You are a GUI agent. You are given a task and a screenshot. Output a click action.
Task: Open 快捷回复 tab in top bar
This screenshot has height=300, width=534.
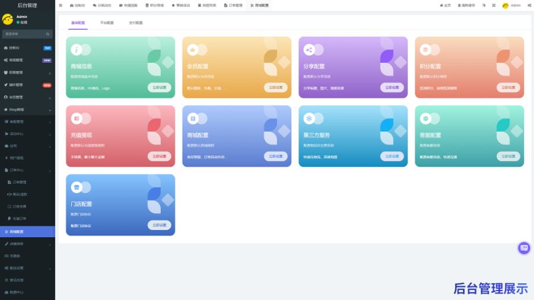(128, 5)
